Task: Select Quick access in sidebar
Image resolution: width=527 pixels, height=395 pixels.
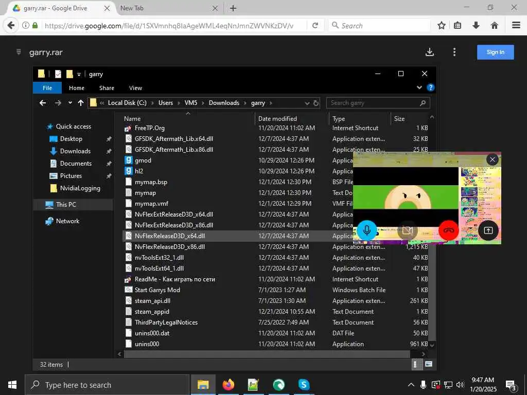Action: (73, 127)
